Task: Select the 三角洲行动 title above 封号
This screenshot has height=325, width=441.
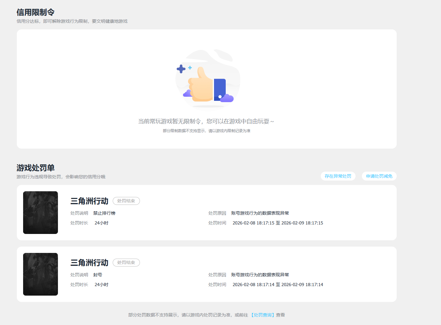Action: (89, 262)
